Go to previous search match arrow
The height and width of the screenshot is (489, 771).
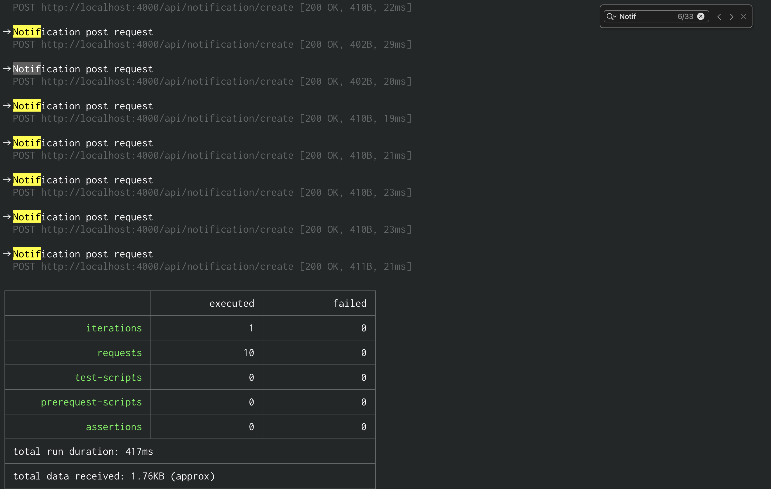point(719,17)
